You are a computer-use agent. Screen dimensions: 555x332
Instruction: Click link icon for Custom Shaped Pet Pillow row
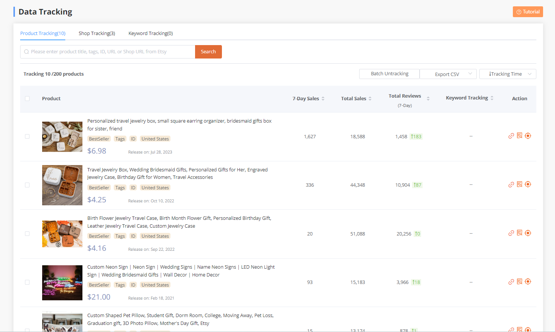pyautogui.click(x=511, y=329)
